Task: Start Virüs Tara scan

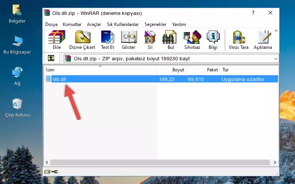Action: pyautogui.click(x=239, y=40)
